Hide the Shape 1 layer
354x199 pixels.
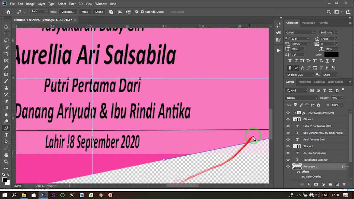(288, 146)
